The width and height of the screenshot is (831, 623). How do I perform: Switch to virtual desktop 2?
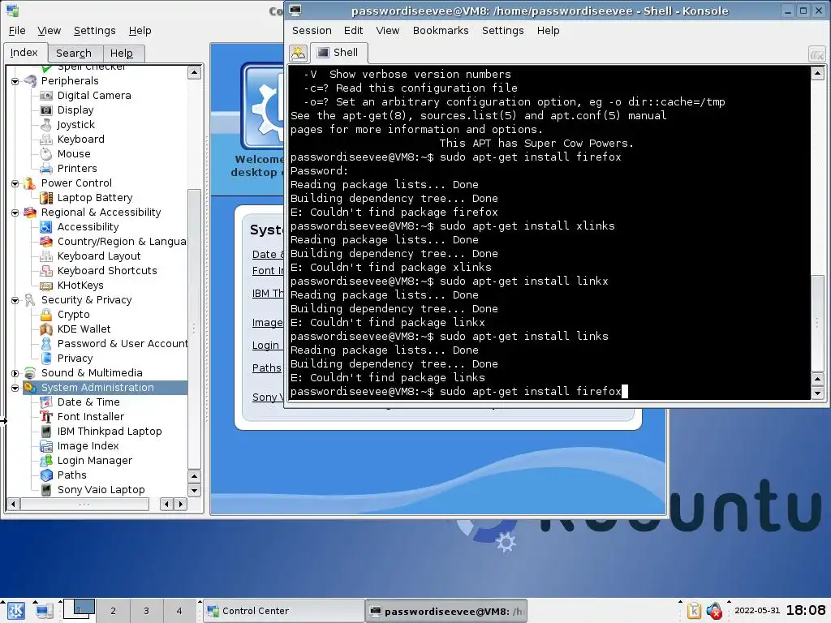(x=113, y=611)
